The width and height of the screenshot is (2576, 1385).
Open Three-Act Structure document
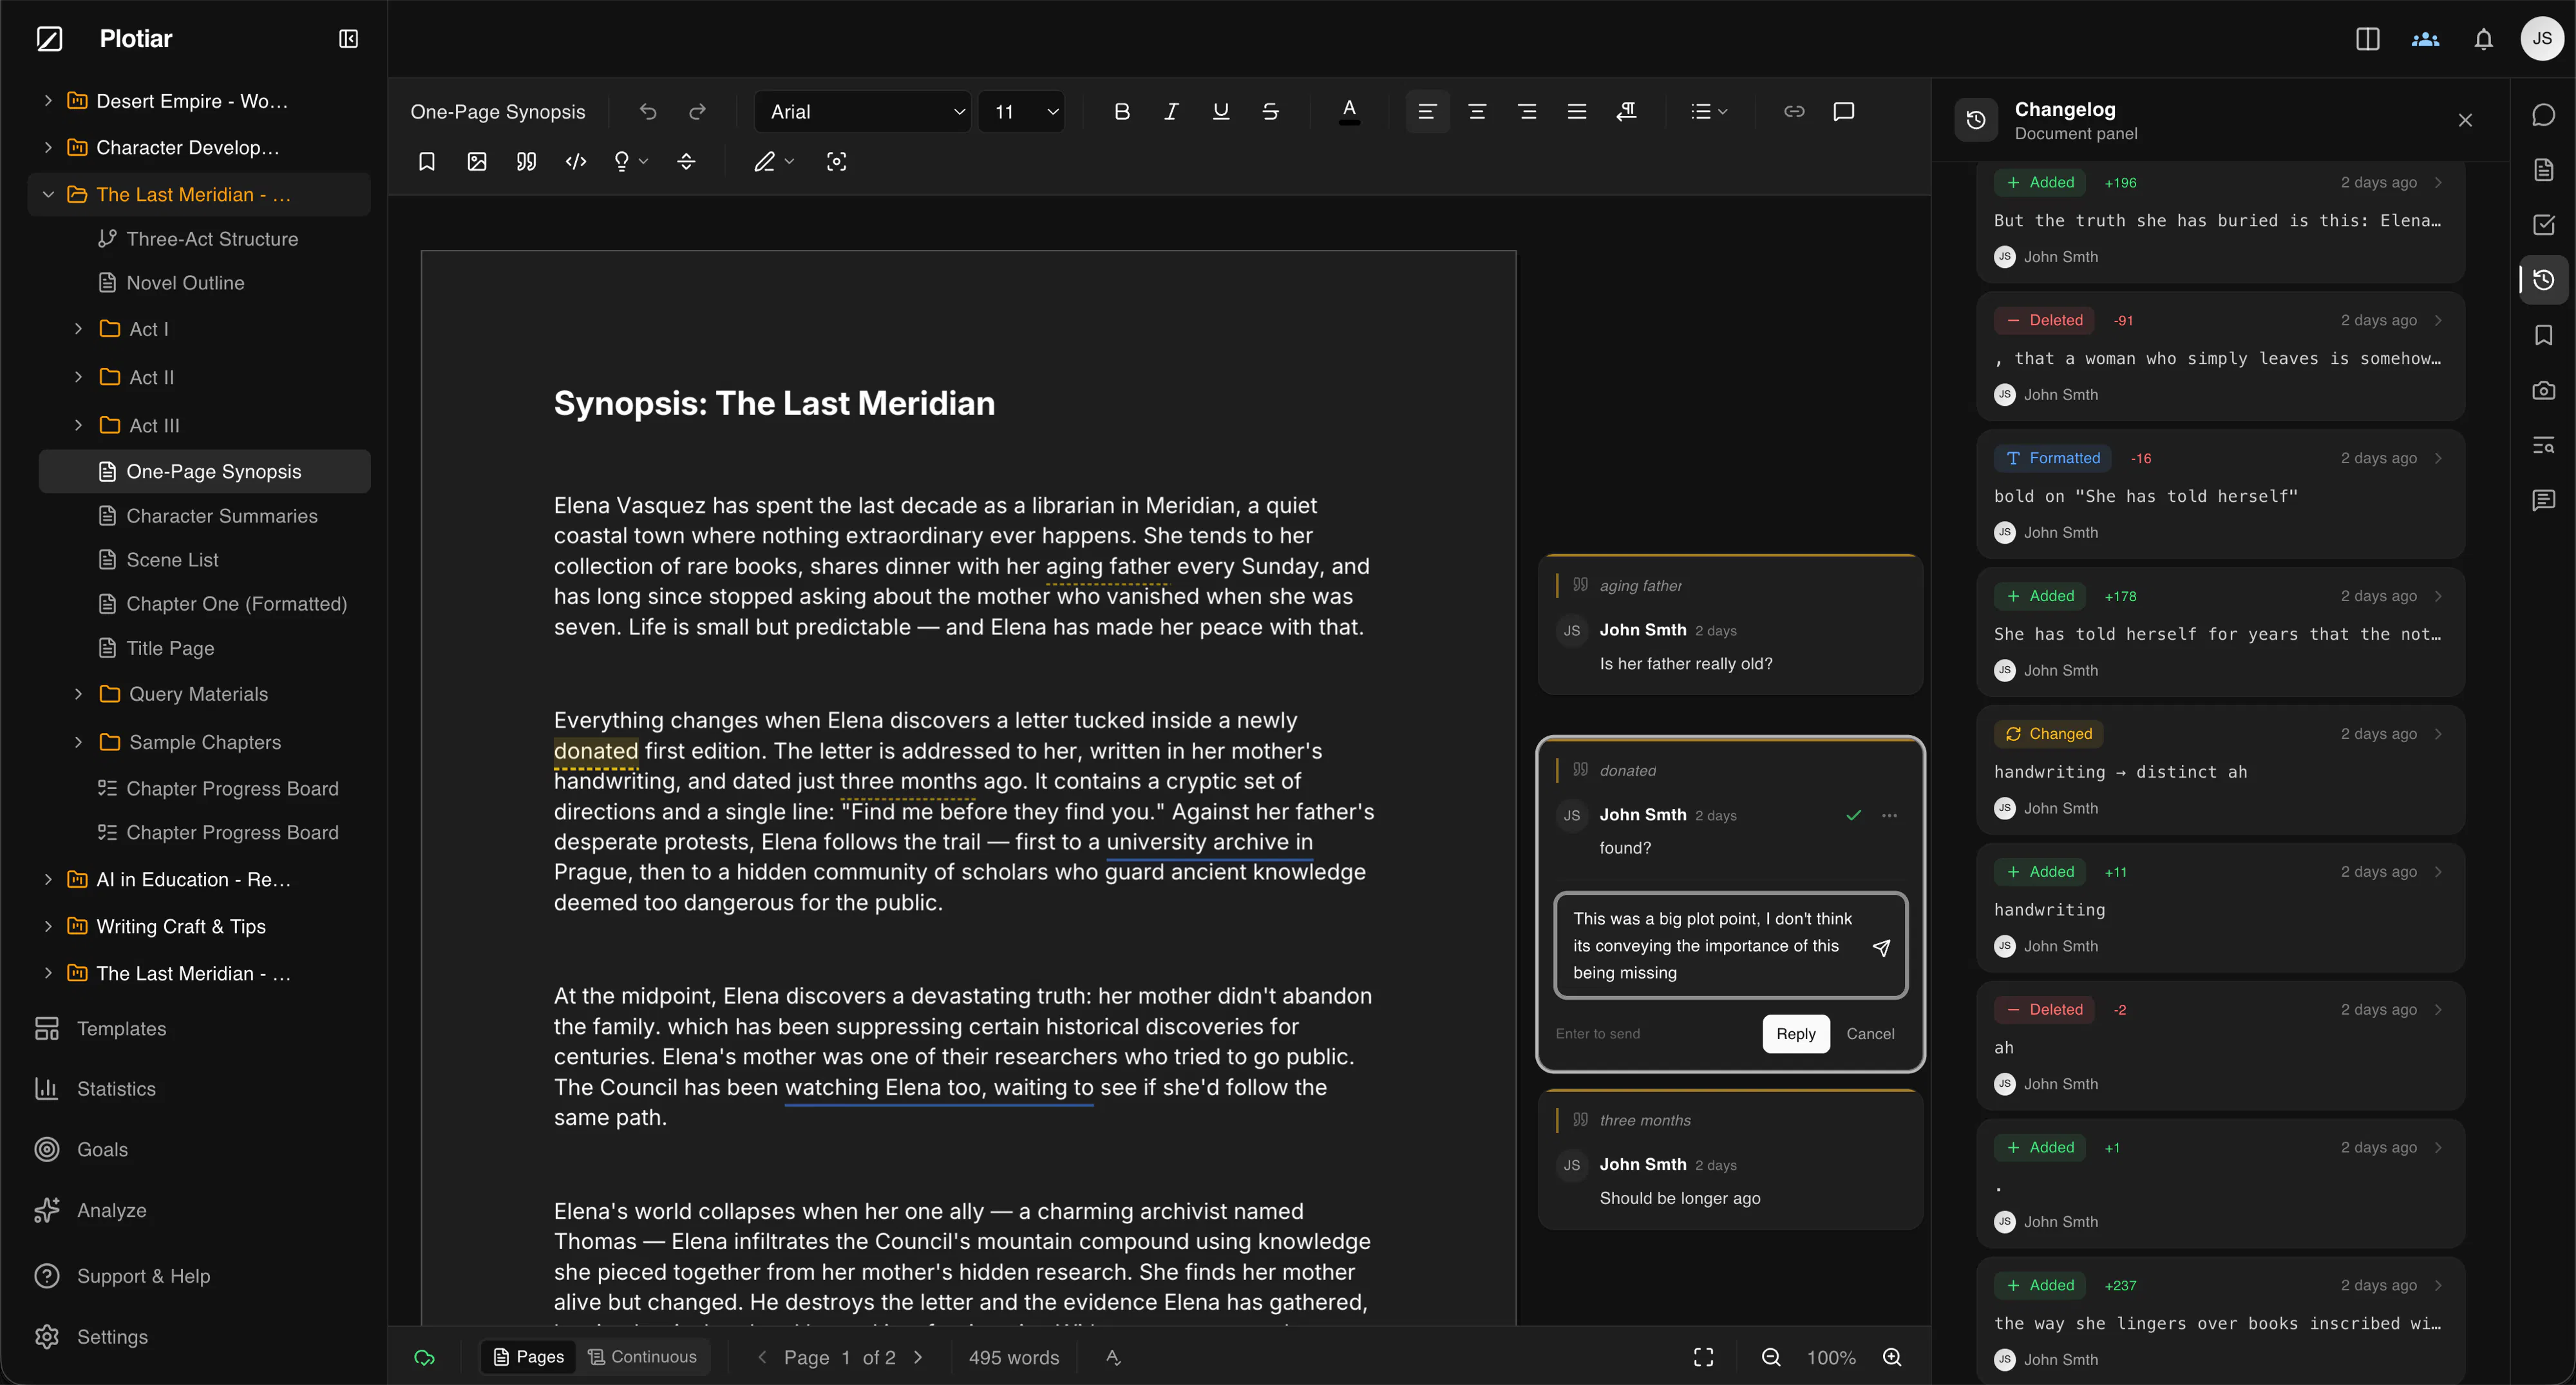204,239
